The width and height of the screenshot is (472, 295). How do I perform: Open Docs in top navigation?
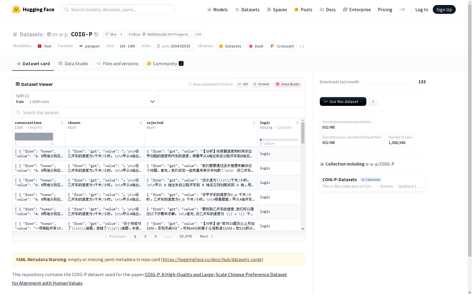(328, 9)
